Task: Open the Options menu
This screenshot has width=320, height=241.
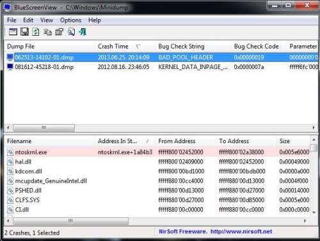Action: tap(70, 20)
